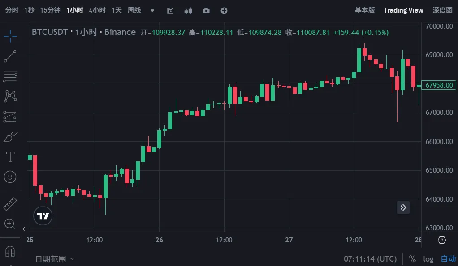The width and height of the screenshot is (458, 266).
Task: Select the measure ruler tool
Action: pos(10,203)
